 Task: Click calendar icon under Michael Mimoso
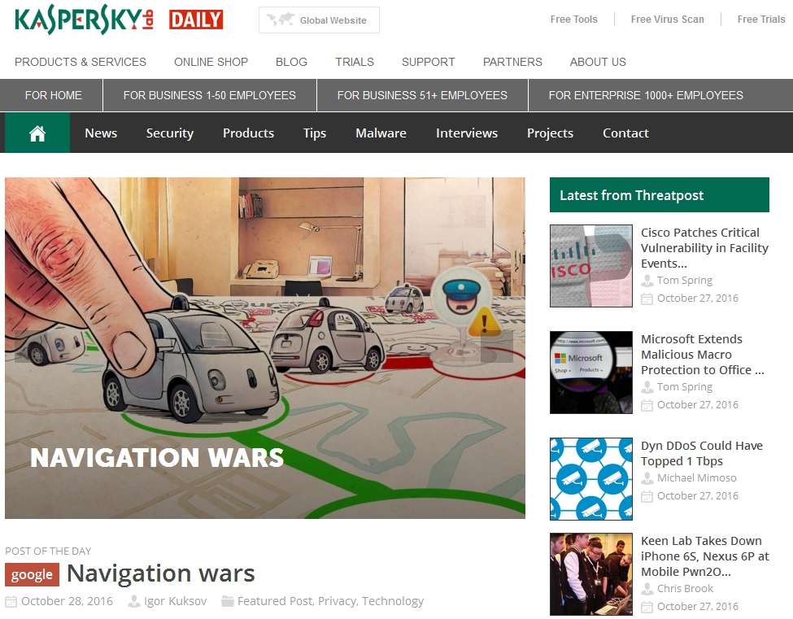(x=647, y=496)
